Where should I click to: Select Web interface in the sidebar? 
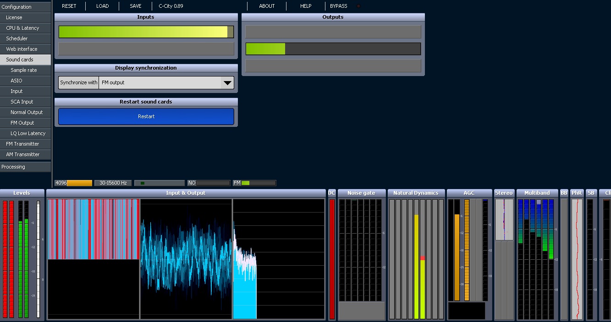(x=26, y=49)
